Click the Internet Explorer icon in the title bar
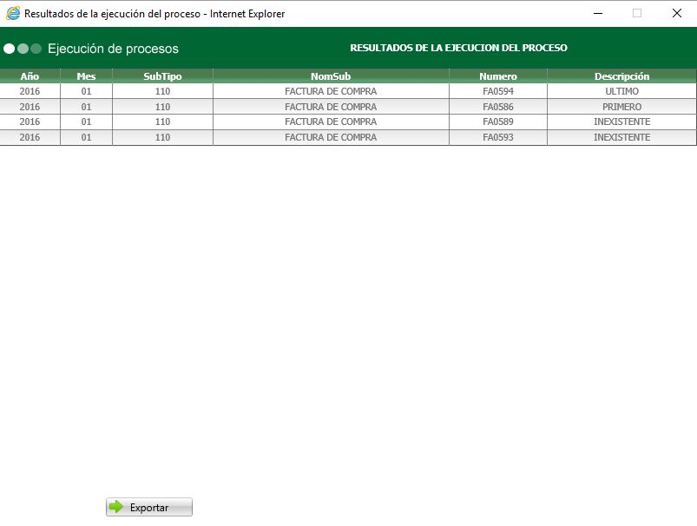The width and height of the screenshot is (697, 526). [x=12, y=13]
